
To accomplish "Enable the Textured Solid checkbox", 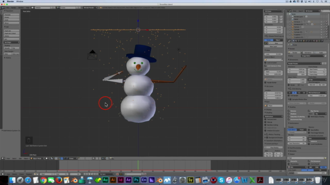I will tap(266, 119).
